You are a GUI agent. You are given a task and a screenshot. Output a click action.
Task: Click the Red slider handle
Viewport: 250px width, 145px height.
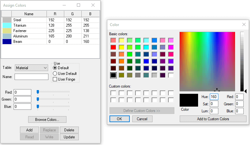(x=38, y=92)
